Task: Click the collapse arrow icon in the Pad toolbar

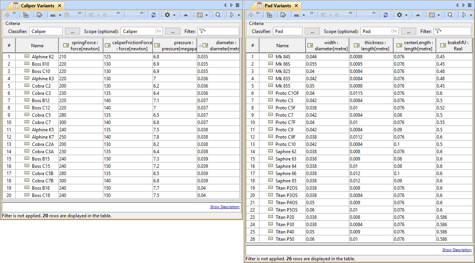Action: tap(418, 15)
